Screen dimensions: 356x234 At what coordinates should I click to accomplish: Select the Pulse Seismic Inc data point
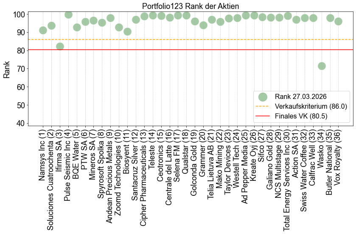pyautogui.click(x=68, y=15)
